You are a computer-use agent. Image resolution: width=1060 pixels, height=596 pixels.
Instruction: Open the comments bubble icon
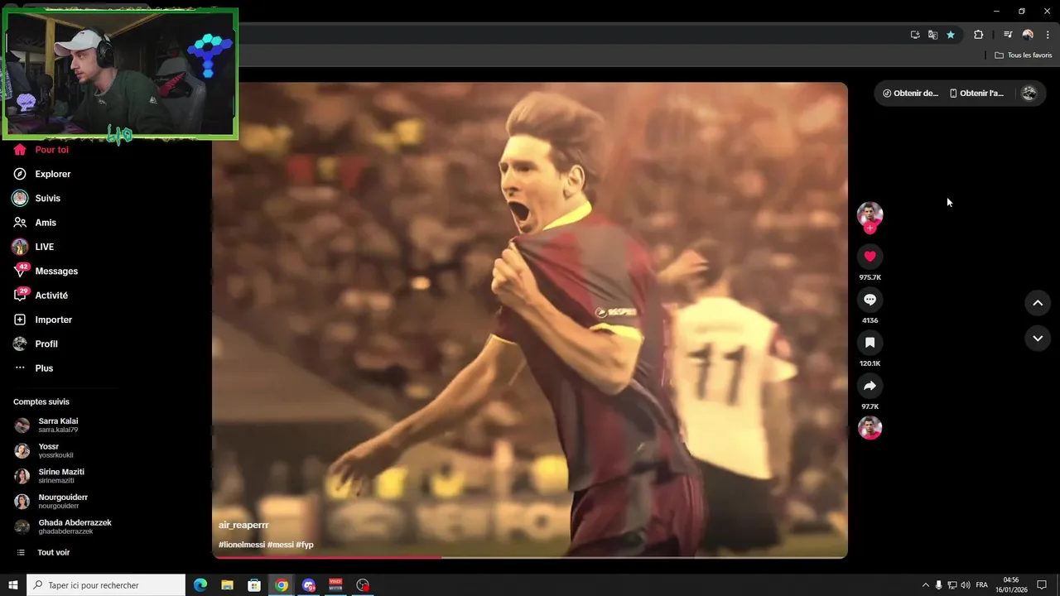pos(870,300)
